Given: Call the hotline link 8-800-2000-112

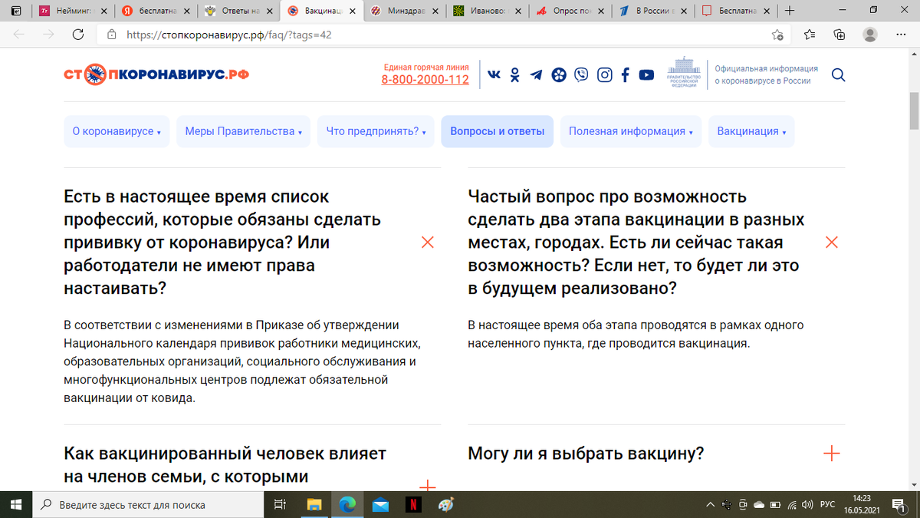Looking at the screenshot, I should pos(425,80).
